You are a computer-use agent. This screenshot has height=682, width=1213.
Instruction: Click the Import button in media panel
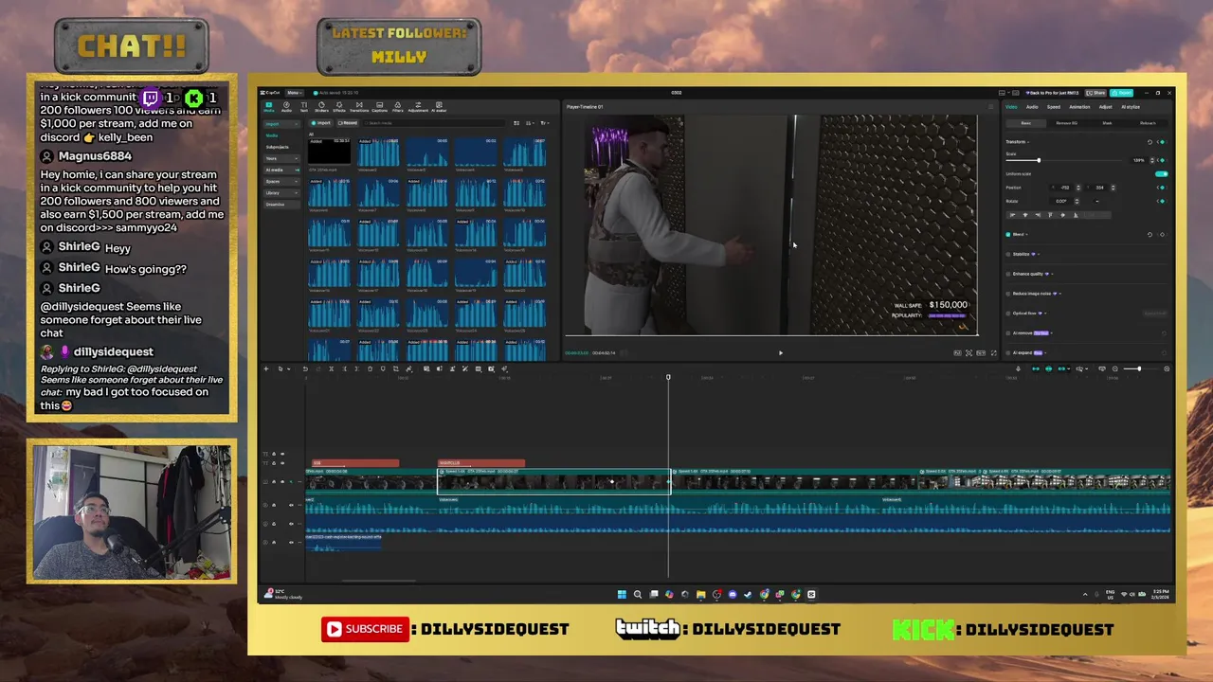pos(320,123)
